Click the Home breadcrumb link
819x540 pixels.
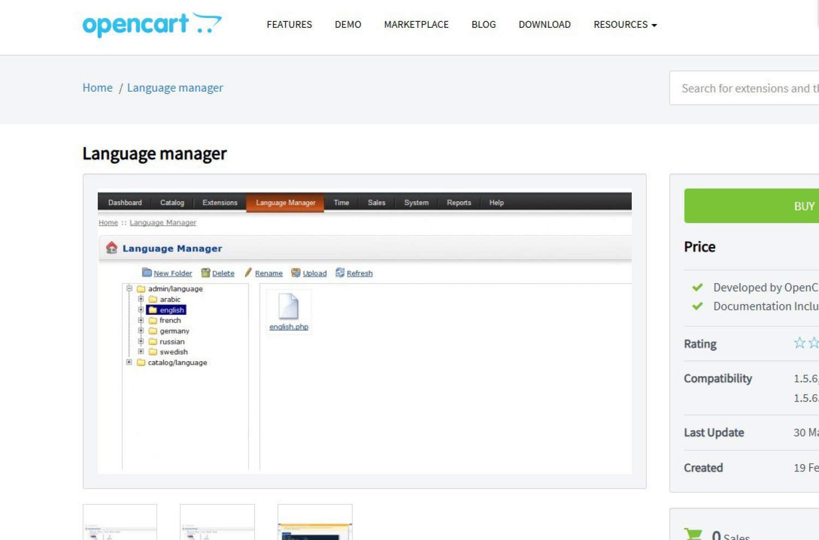point(98,88)
